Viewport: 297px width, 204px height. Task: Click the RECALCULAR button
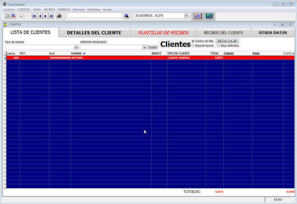coord(227,41)
